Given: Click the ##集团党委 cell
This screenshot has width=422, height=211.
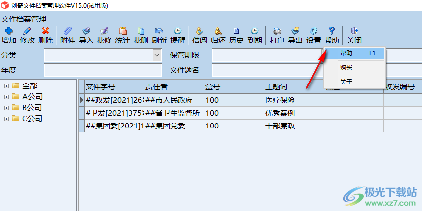Looking at the screenshot, I should [x=174, y=126].
